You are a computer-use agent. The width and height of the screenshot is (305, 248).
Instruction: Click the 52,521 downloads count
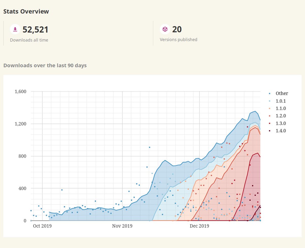pyautogui.click(x=36, y=29)
